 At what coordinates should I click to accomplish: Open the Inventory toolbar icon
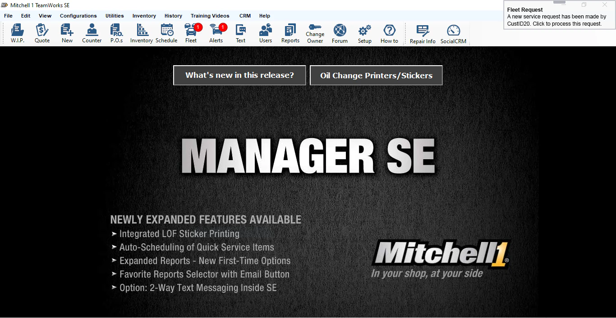tap(142, 34)
